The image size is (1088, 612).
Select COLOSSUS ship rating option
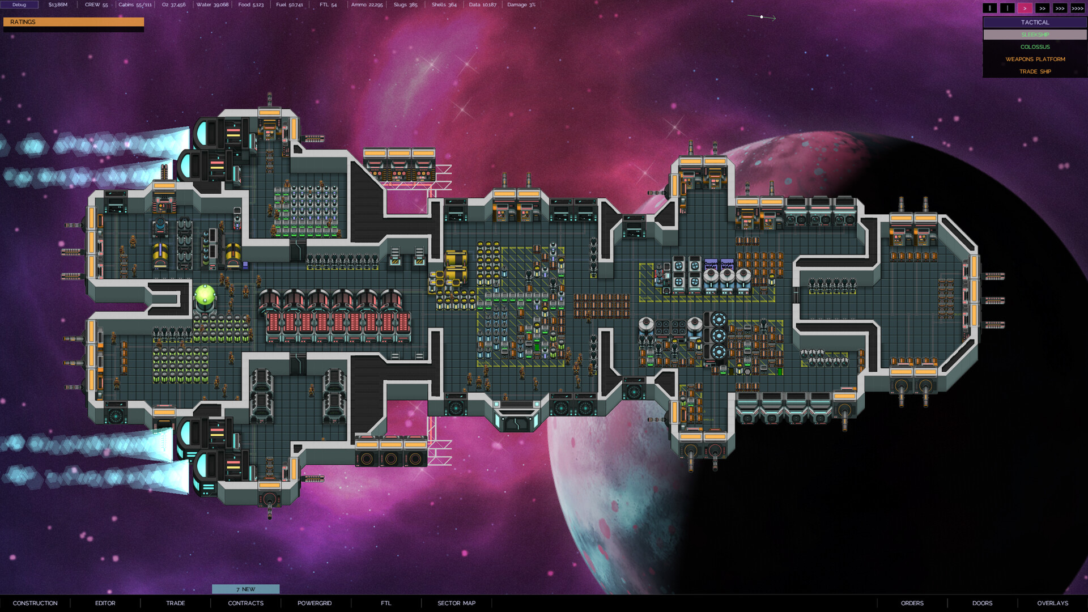tap(1034, 46)
